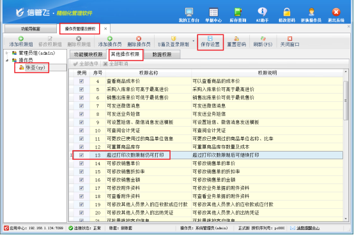
Task: Click 序号 column header
Action: tap(98, 73)
